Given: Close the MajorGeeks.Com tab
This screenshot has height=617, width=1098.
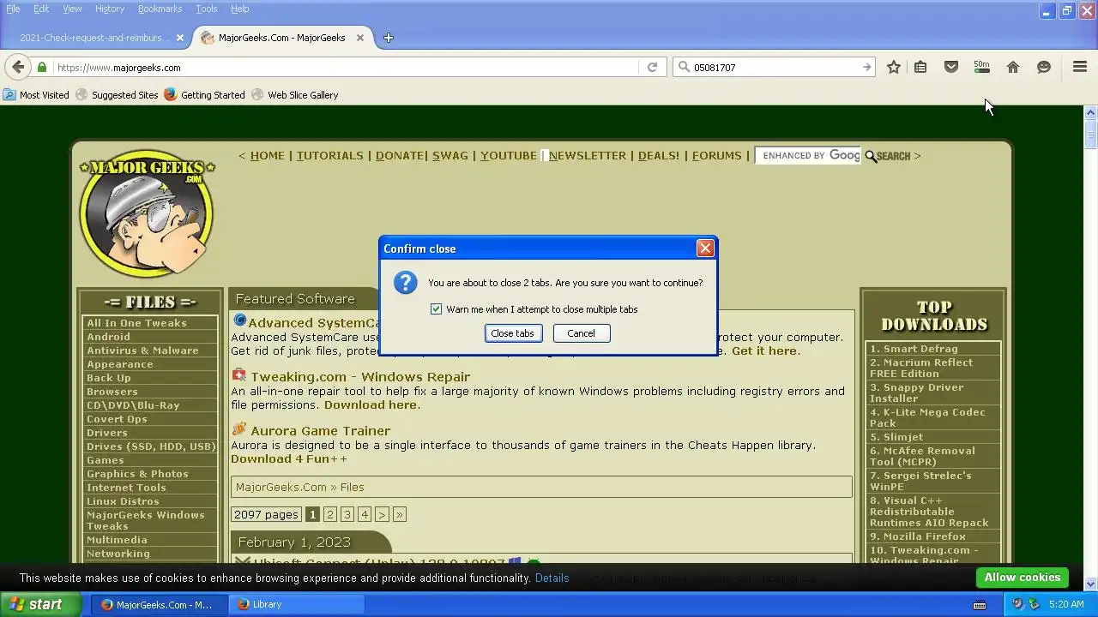Looking at the screenshot, I should pos(360,38).
